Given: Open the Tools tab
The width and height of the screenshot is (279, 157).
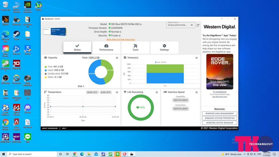Looking at the screenshot, I should (135, 47).
